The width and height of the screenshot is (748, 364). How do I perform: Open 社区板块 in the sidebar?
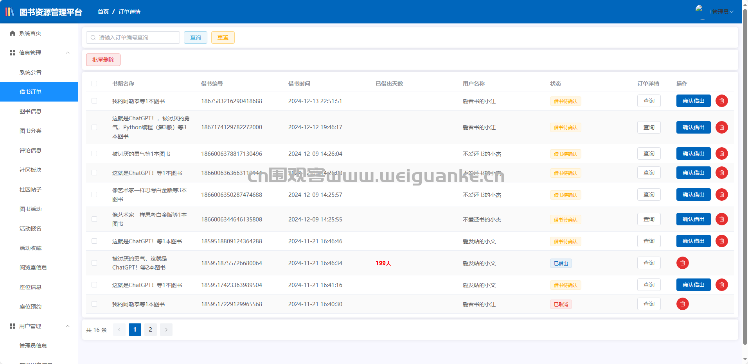39,170
